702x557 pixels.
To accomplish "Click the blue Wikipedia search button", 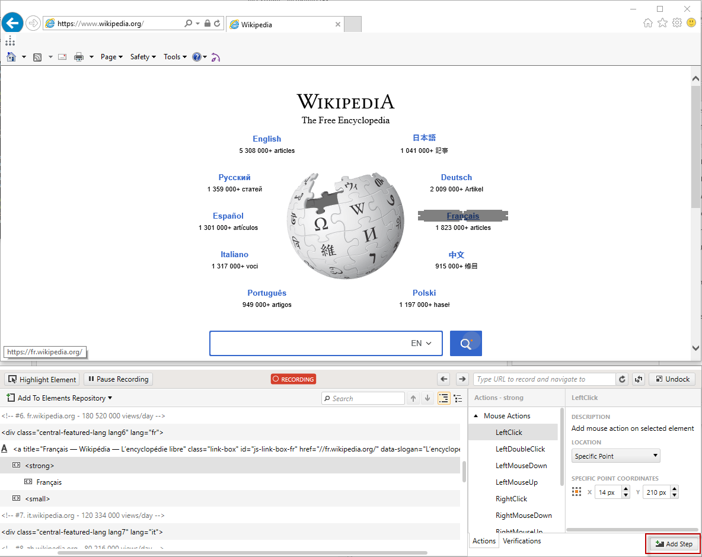I will (465, 343).
